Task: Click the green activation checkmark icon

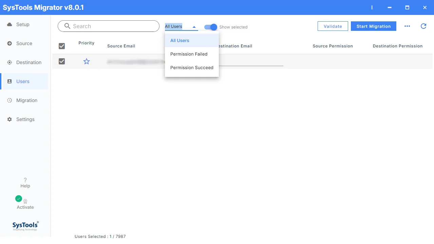Action: click(x=19, y=199)
